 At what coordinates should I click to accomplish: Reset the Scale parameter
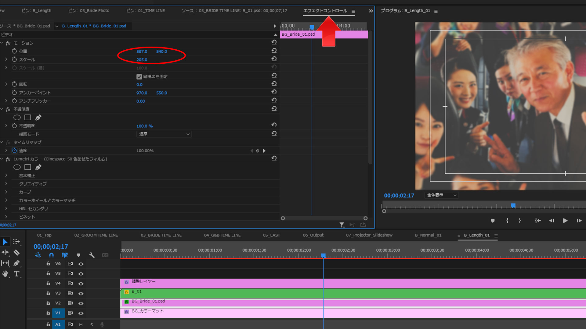pyautogui.click(x=274, y=59)
